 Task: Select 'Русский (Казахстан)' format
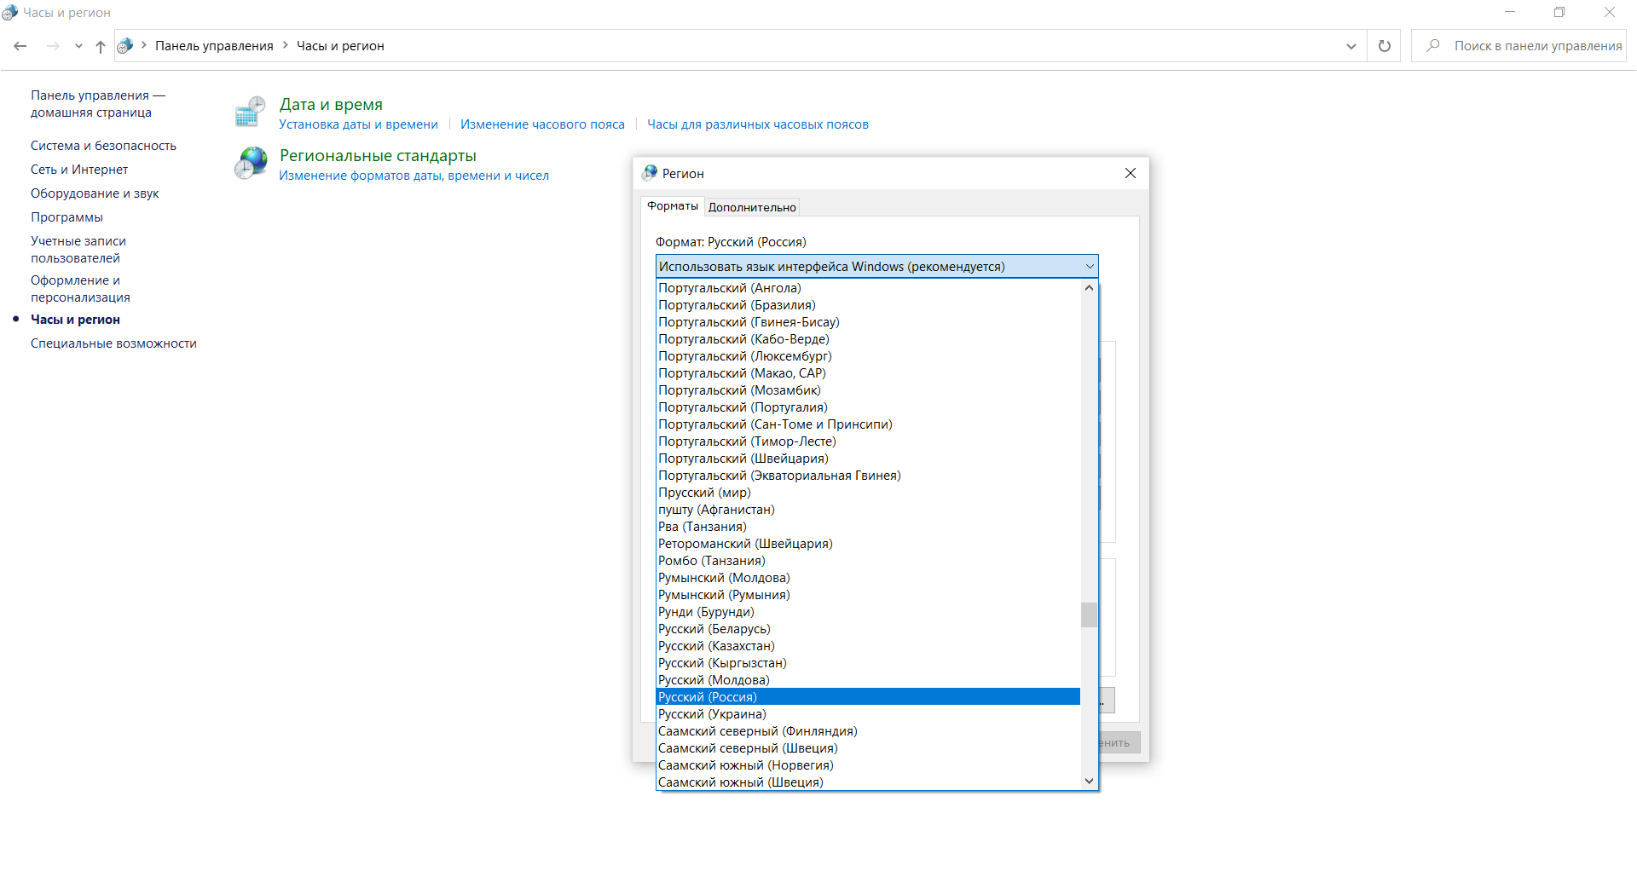pyautogui.click(x=868, y=646)
